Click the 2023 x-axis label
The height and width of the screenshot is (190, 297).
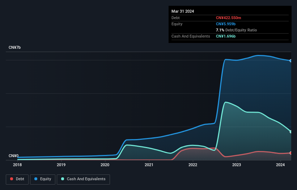237,165
